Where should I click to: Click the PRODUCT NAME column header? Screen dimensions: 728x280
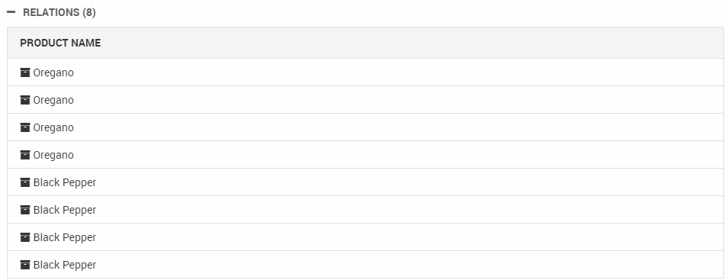(60, 43)
